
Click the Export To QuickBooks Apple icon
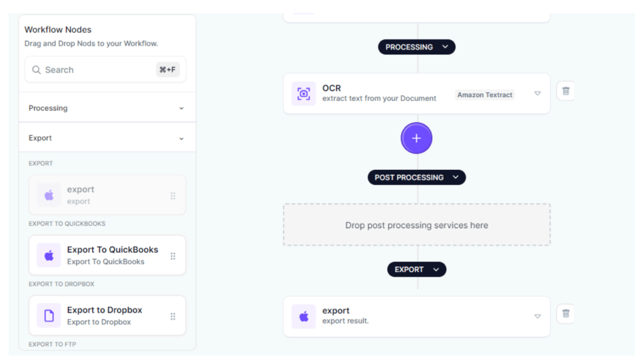pyautogui.click(x=49, y=255)
